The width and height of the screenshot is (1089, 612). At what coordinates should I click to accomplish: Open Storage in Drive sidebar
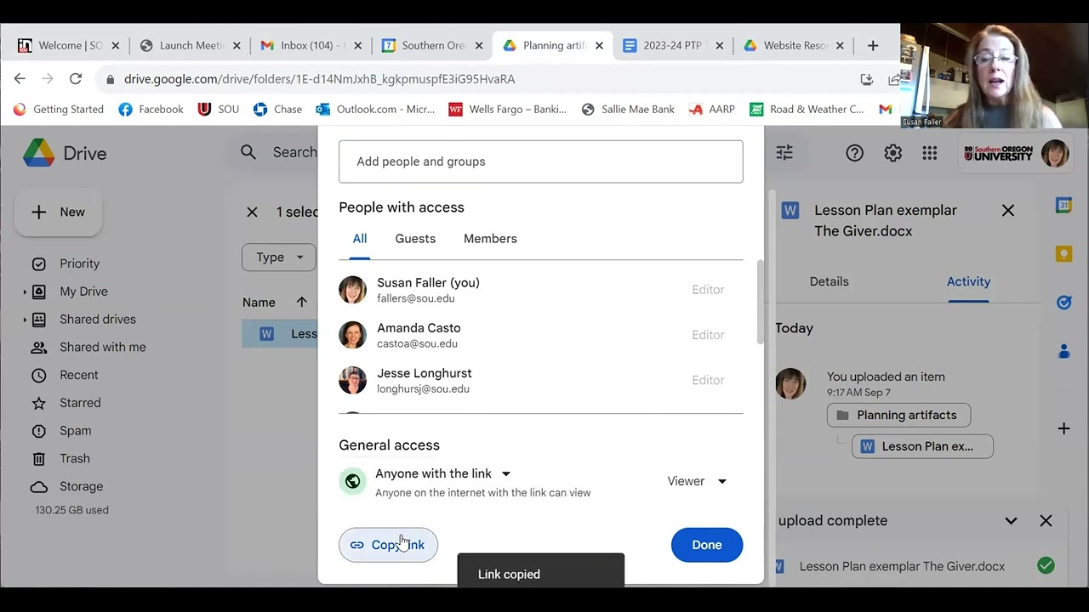[x=81, y=486]
